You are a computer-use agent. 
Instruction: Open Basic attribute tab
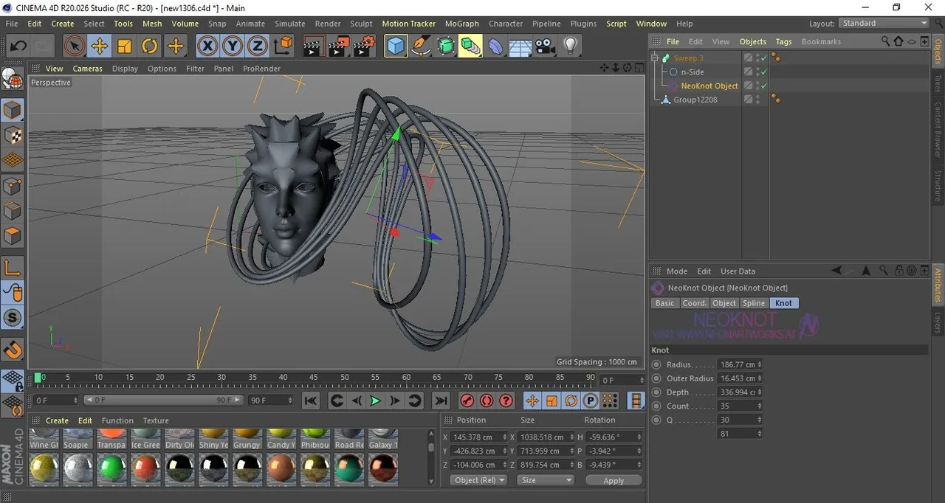[664, 303]
